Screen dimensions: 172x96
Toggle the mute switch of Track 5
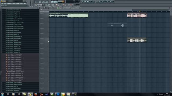[x=48, y=37]
